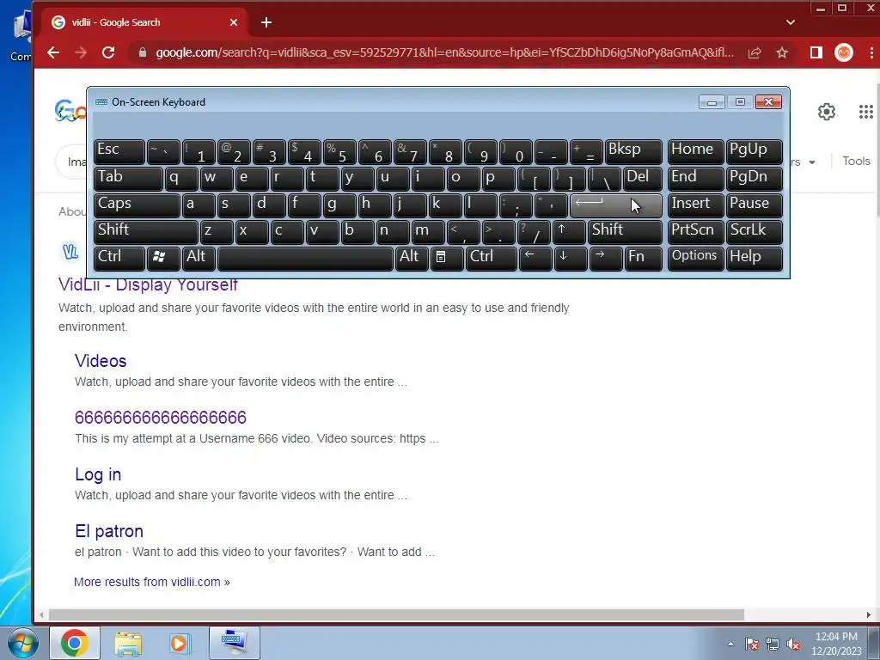880x660 pixels.
Task: Open Google settings gear
Action: point(826,112)
